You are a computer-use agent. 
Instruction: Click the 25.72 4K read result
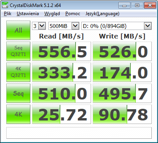pos(61,114)
